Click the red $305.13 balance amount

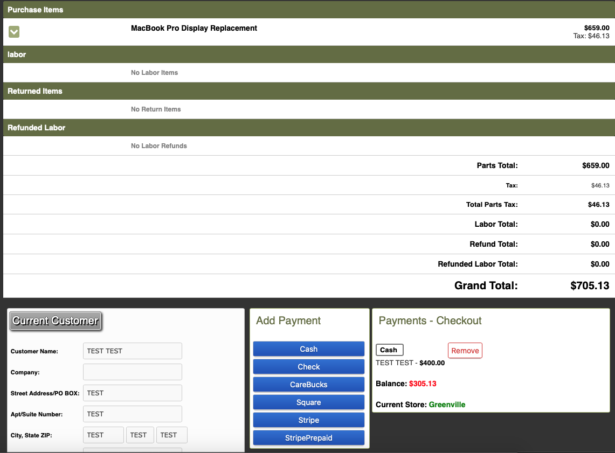423,384
